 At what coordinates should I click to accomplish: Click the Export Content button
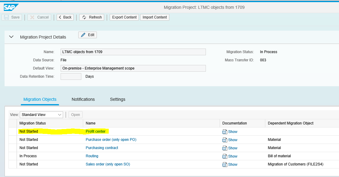[x=124, y=17]
